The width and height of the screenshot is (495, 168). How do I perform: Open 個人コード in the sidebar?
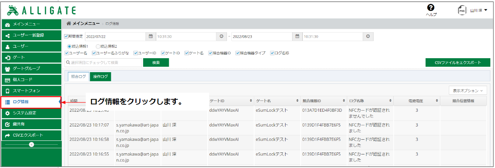coord(31,80)
